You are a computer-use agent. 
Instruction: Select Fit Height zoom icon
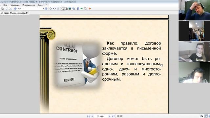tap(58, 9)
